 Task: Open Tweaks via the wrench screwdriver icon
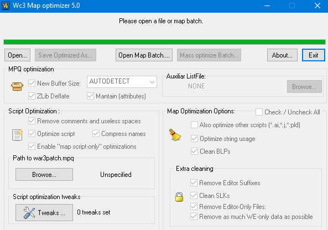(29, 213)
